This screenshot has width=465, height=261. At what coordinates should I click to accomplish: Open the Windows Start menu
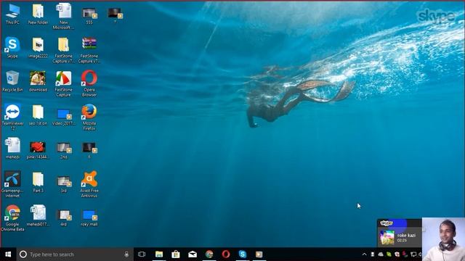point(8,254)
